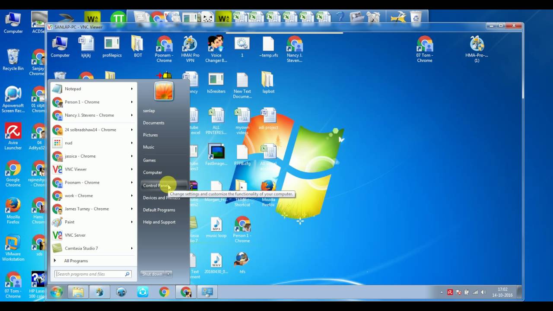
Task: Expand Notepad's jump list arrow
Action: (132, 89)
